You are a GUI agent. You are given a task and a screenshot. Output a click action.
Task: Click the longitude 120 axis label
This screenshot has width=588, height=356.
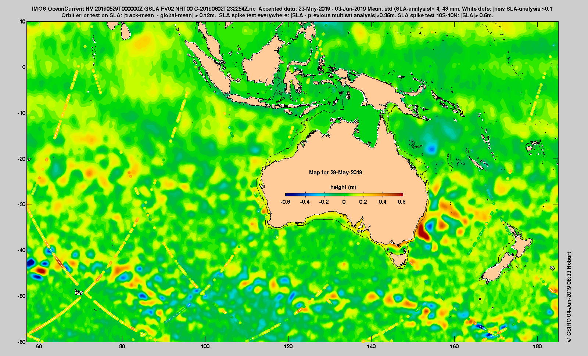pyautogui.click(x=288, y=346)
